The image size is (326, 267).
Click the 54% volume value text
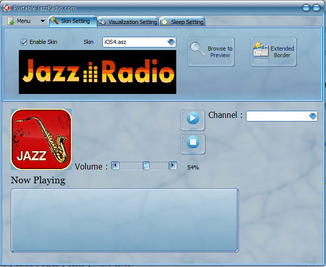pyautogui.click(x=193, y=167)
